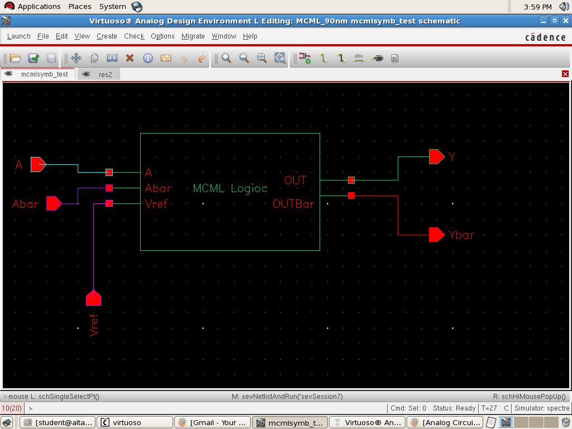Click the Vref terminal label inside block
This screenshot has width=572, height=429.
(156, 203)
